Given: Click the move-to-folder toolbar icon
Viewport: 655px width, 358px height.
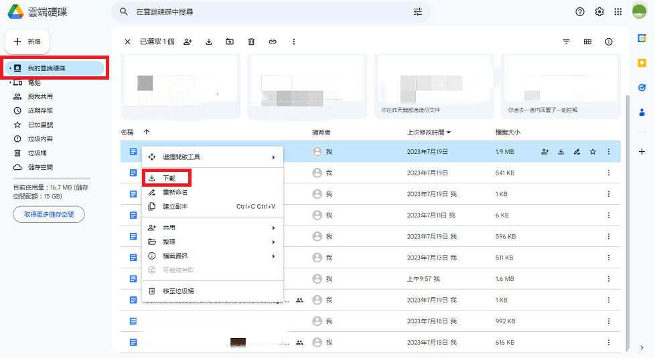Looking at the screenshot, I should point(230,41).
